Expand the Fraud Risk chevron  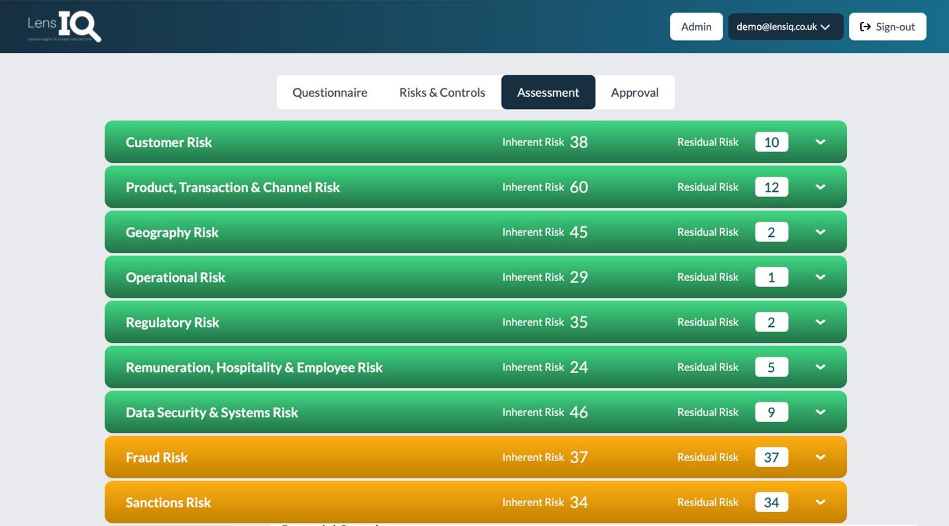[820, 457]
